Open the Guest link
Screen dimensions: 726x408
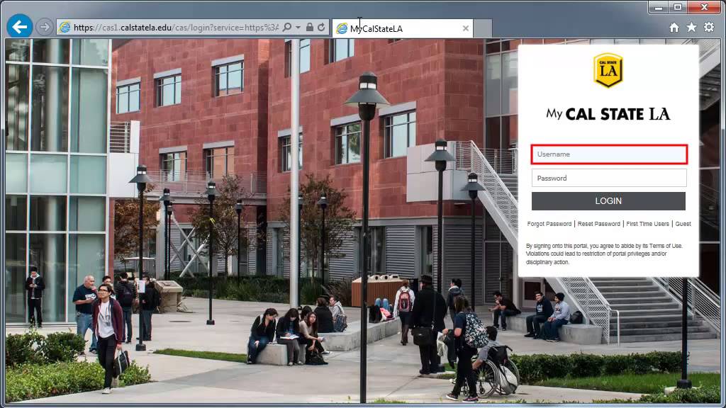coord(683,224)
